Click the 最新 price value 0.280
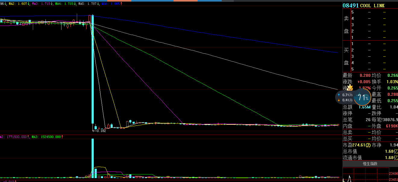 pyautogui.click(x=365, y=75)
